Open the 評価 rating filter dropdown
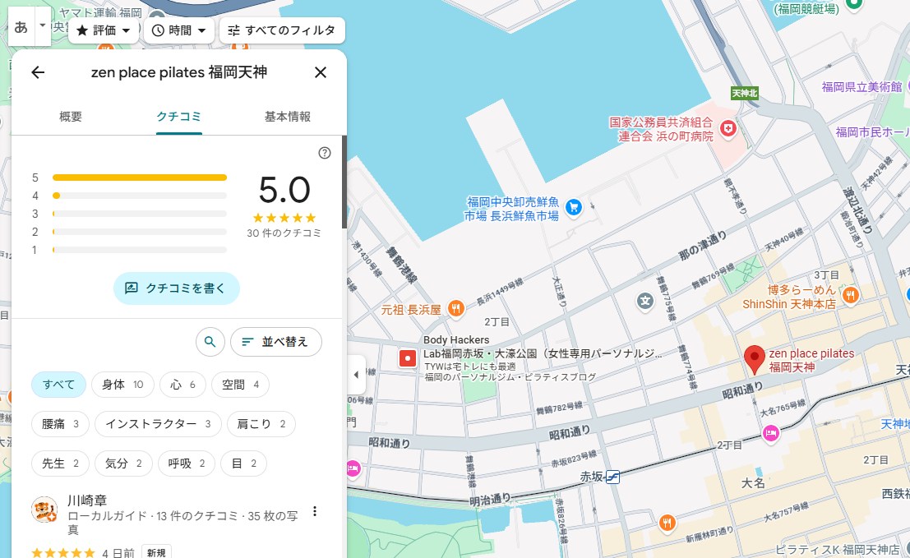This screenshot has height=558, width=910. point(104,30)
